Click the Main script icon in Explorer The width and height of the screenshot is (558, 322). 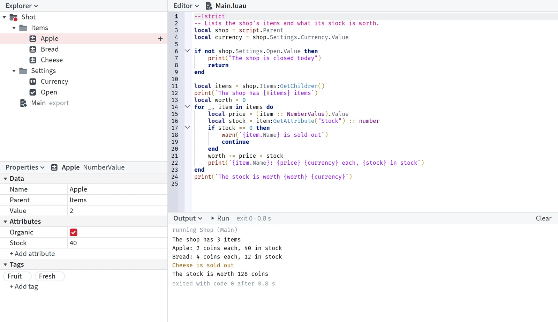23,103
